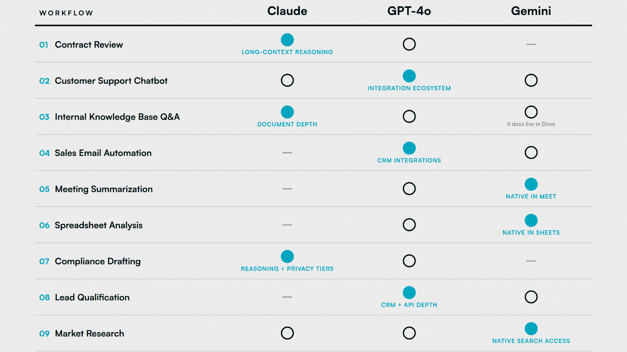
Task: Click the filled Claude dot for Compliance Drafting
Action: 287,256
